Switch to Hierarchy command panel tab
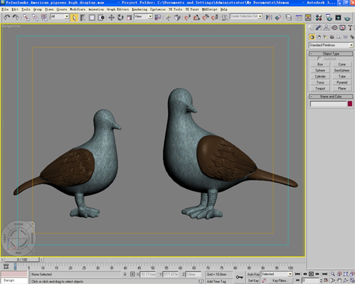Image resolution: width=355 pixels, height=284 pixels. pyautogui.click(x=326, y=28)
